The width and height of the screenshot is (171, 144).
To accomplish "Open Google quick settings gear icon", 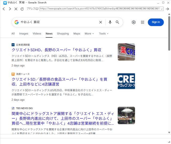I will pyautogui.click(x=134, y=22).
